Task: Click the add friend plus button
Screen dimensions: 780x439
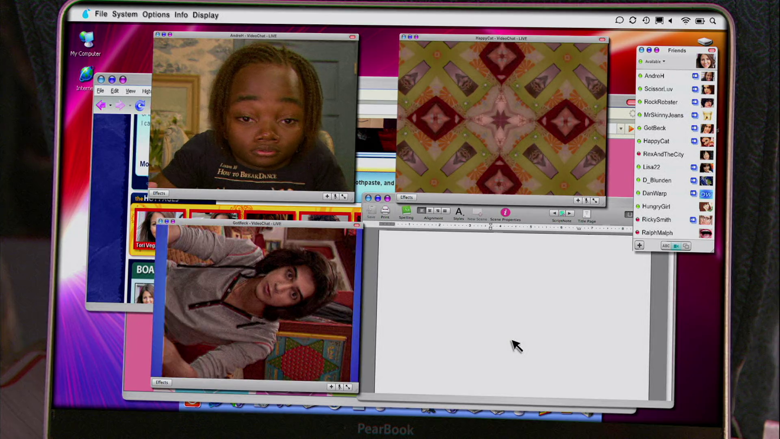Action: pos(639,246)
